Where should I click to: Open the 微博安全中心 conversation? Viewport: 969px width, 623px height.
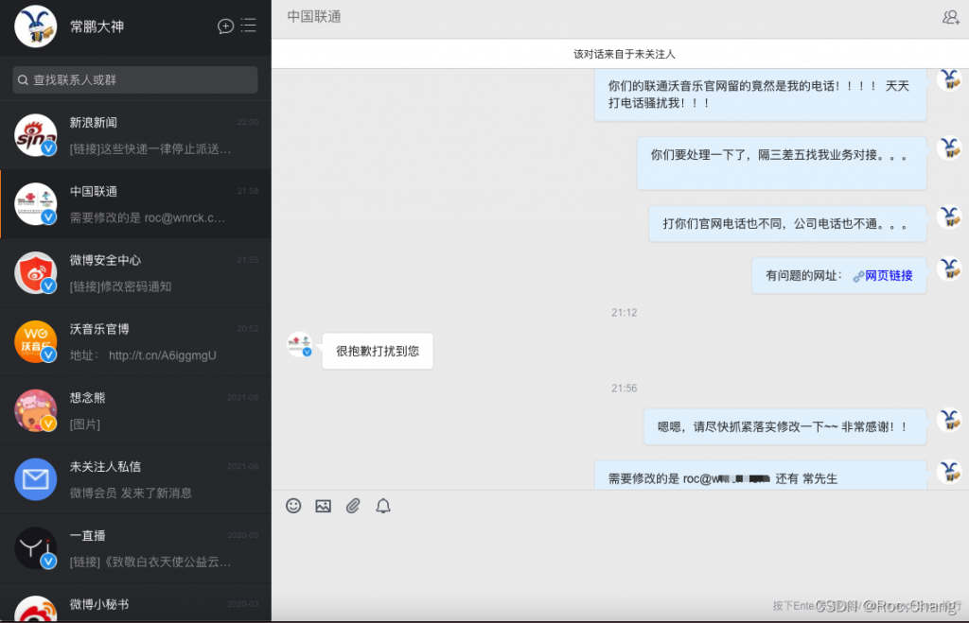pos(135,273)
